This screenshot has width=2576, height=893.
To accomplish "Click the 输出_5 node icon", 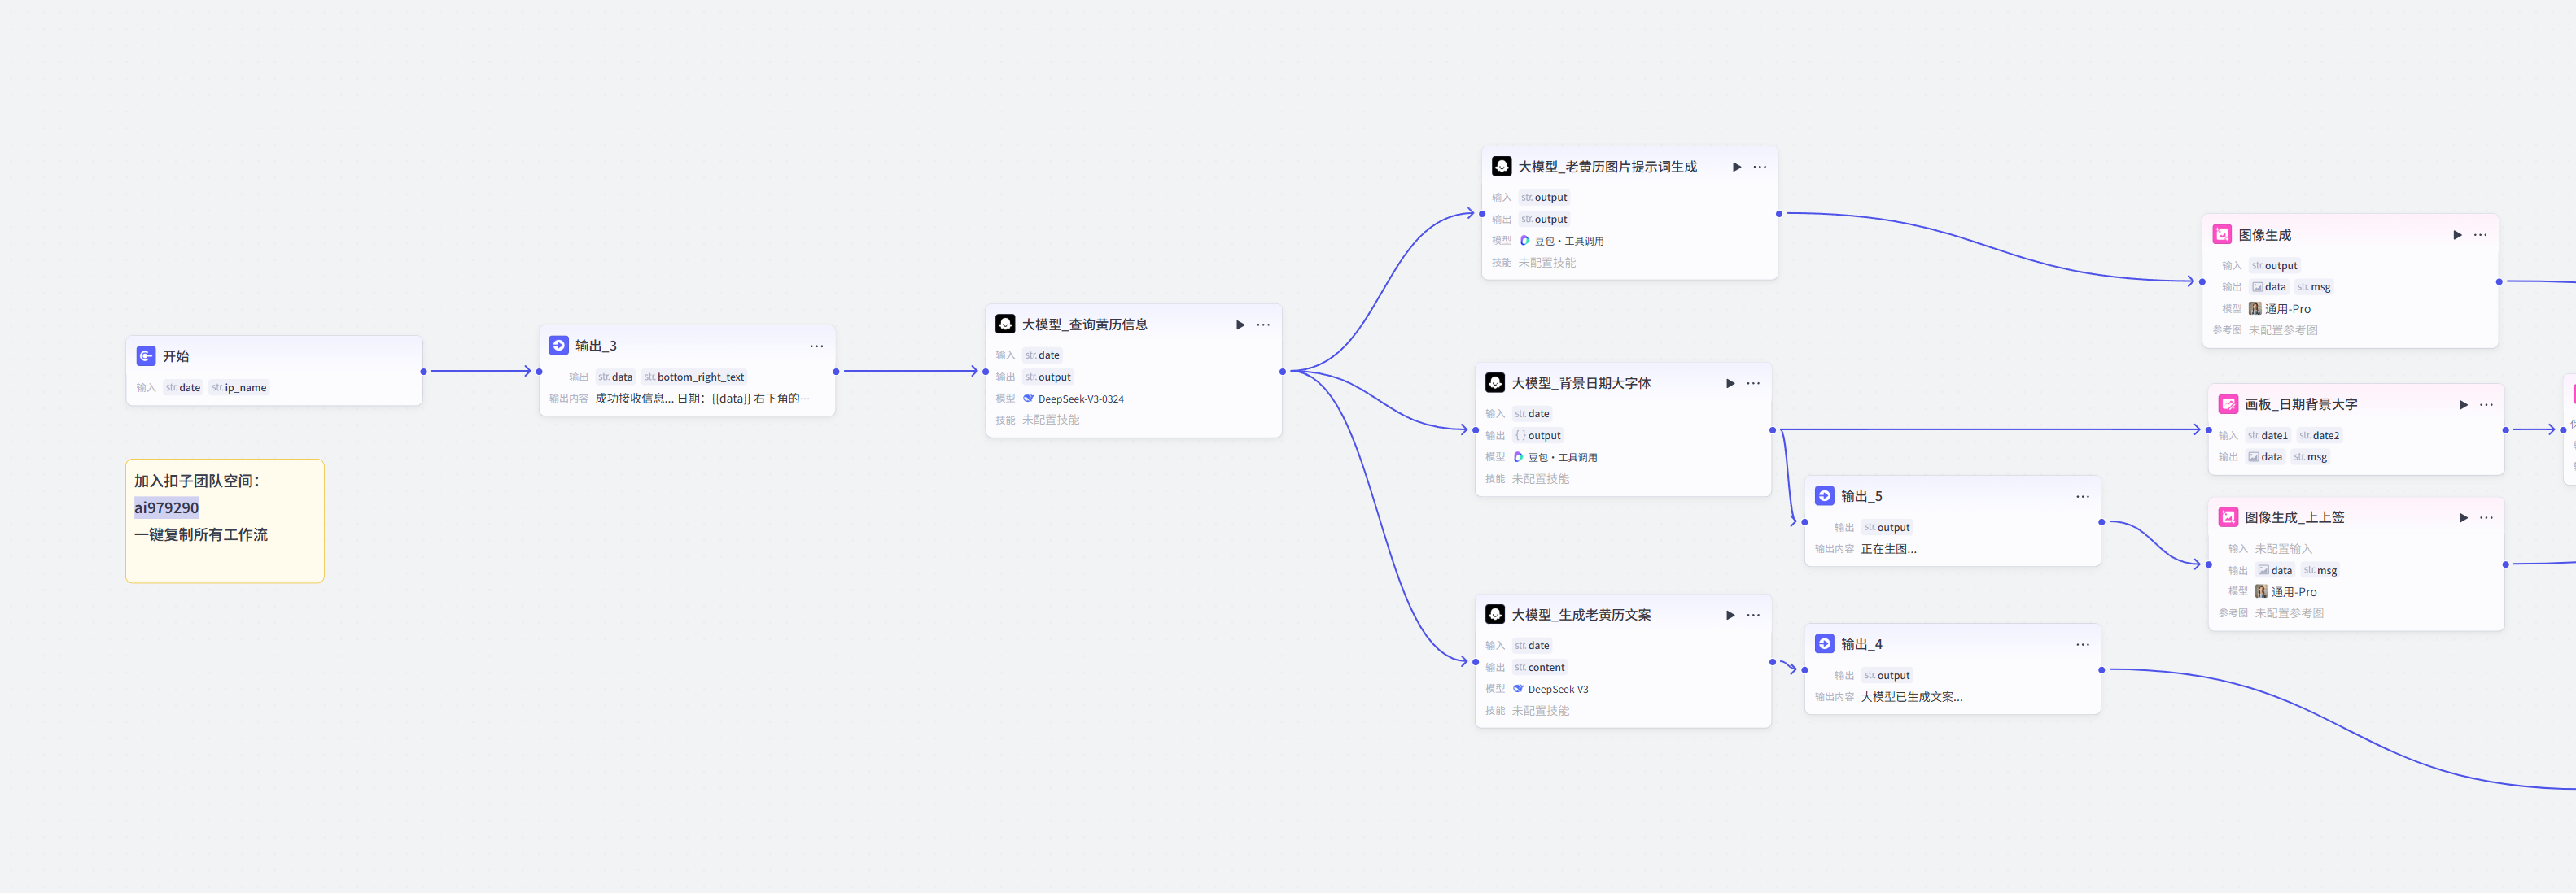I will [x=1824, y=495].
